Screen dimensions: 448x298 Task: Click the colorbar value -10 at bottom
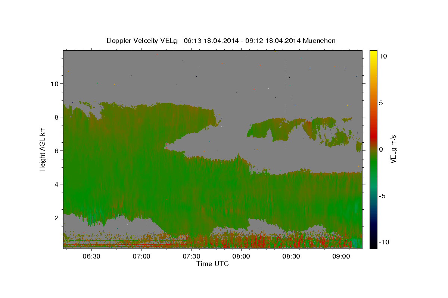(384, 242)
